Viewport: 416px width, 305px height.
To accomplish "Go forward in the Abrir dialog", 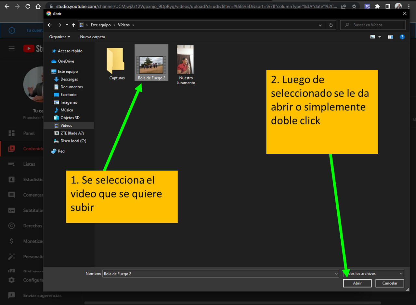I will click(x=59, y=25).
